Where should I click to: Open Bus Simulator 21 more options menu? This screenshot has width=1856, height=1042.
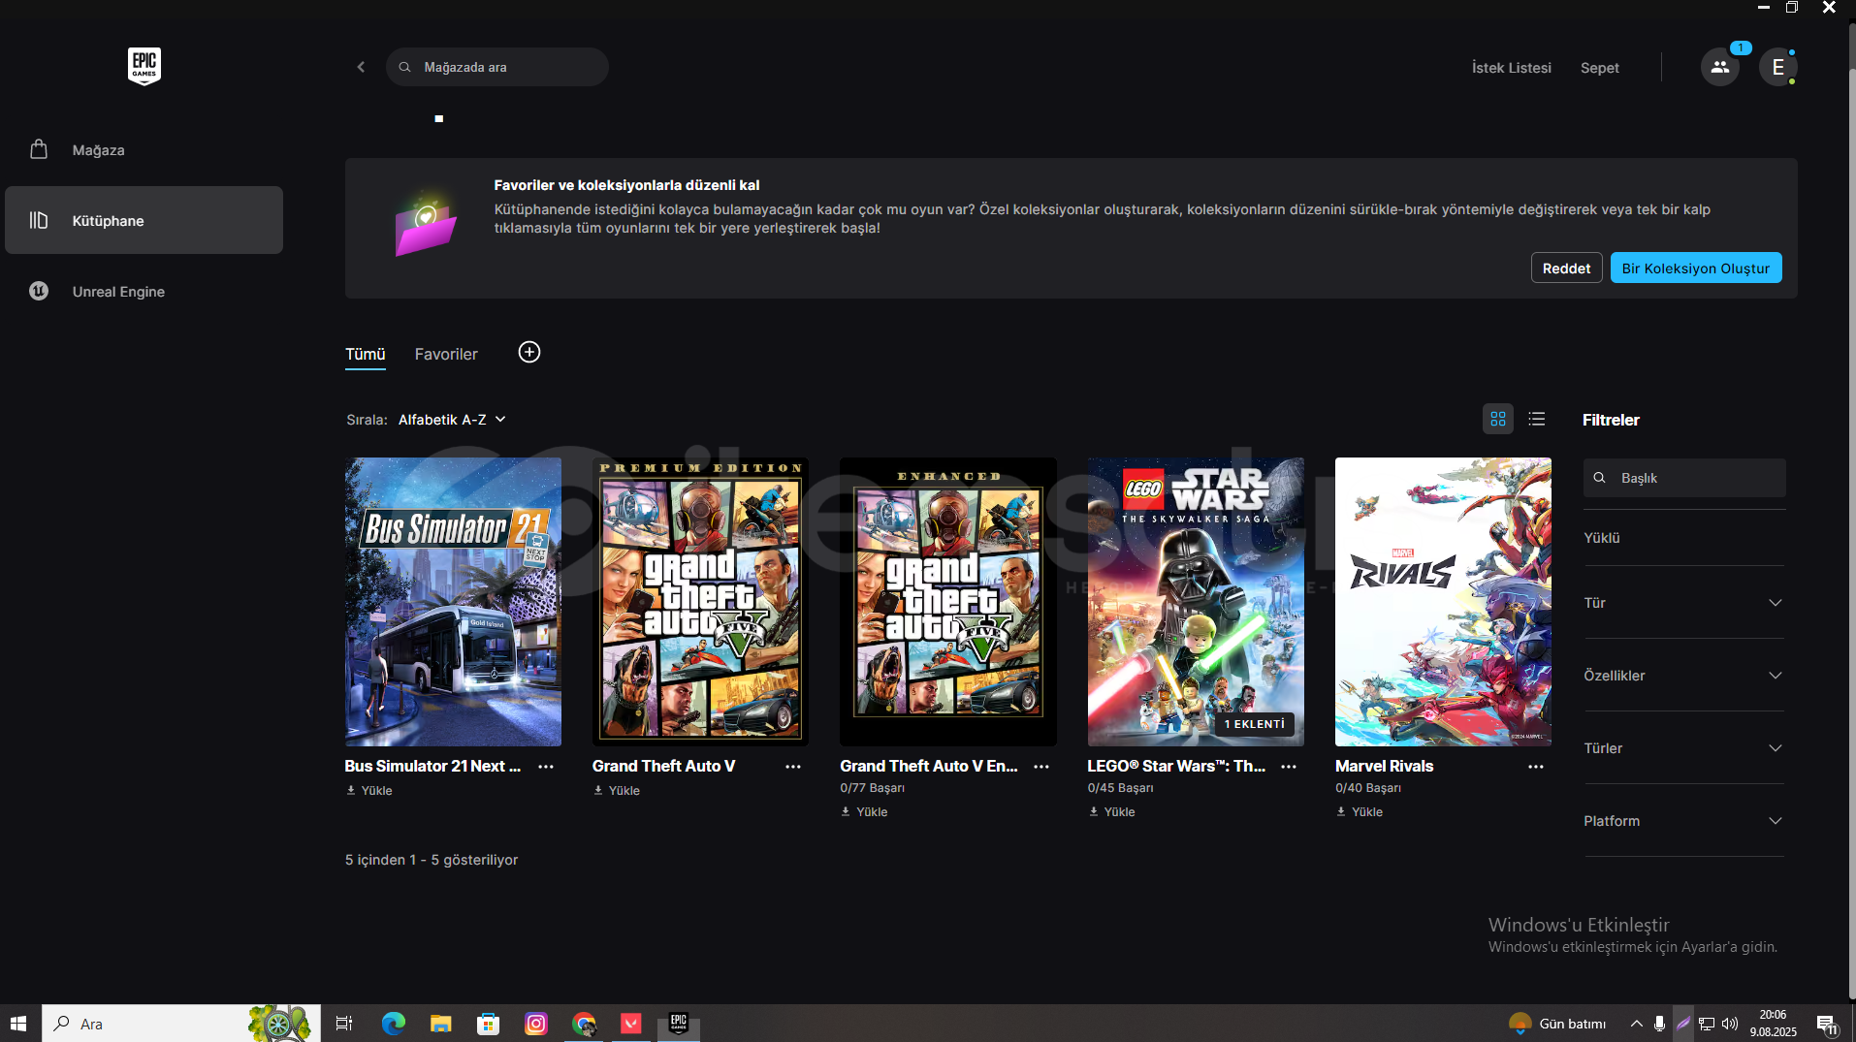[x=546, y=766]
